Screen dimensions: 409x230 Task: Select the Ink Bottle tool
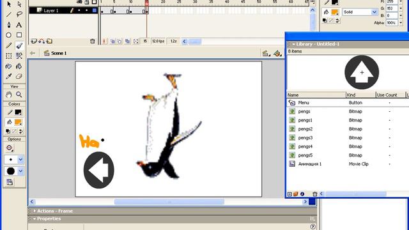pyautogui.click(x=9, y=66)
